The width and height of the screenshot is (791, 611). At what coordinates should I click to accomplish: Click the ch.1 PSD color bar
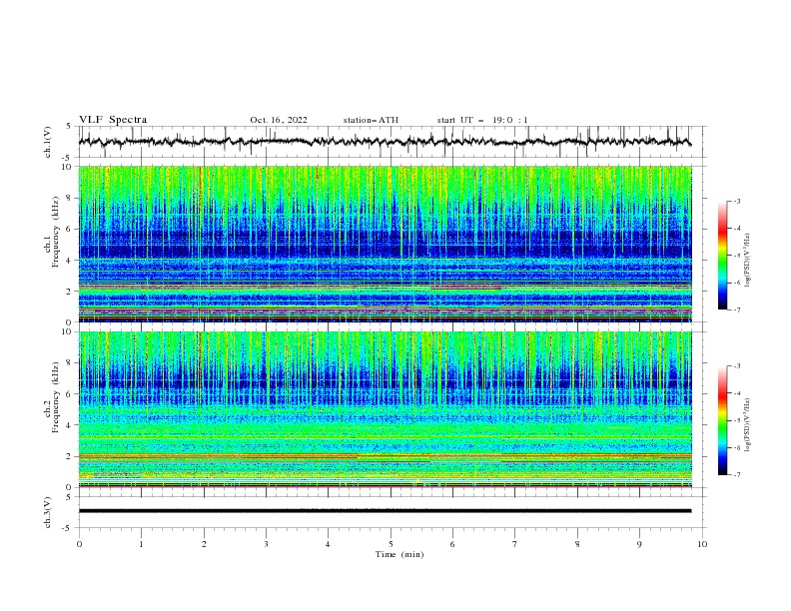pos(722,256)
